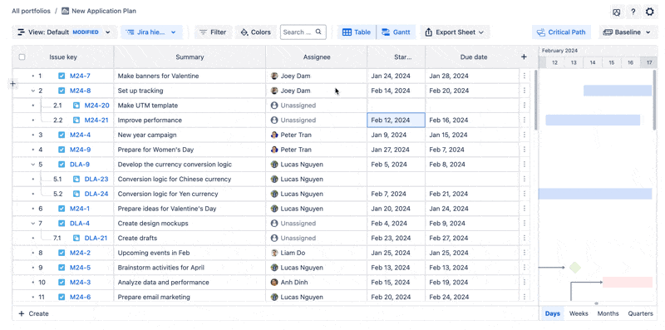Click task type checkbox icon for M24-9
665x330 pixels.
62,150
